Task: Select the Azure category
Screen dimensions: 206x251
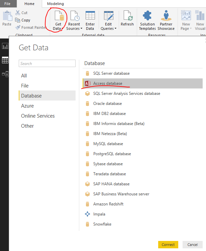Action: [x=47, y=106]
